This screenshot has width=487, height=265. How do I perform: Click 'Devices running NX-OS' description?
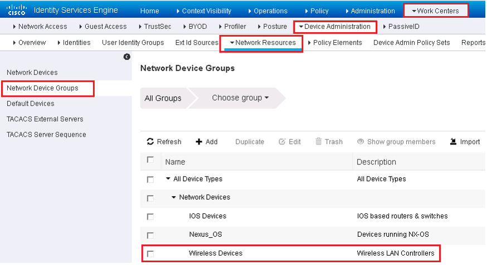point(393,234)
